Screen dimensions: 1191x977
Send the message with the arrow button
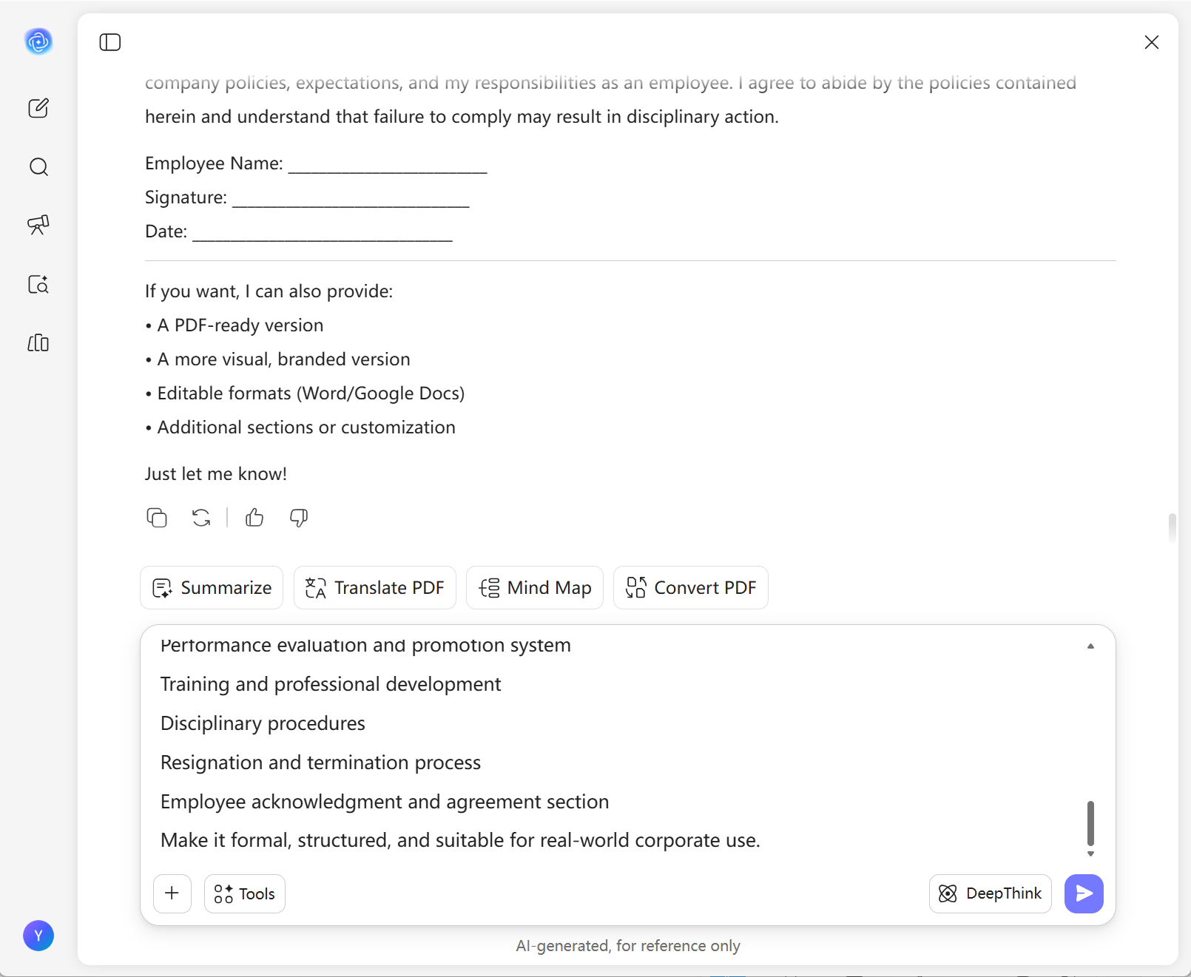[1084, 894]
